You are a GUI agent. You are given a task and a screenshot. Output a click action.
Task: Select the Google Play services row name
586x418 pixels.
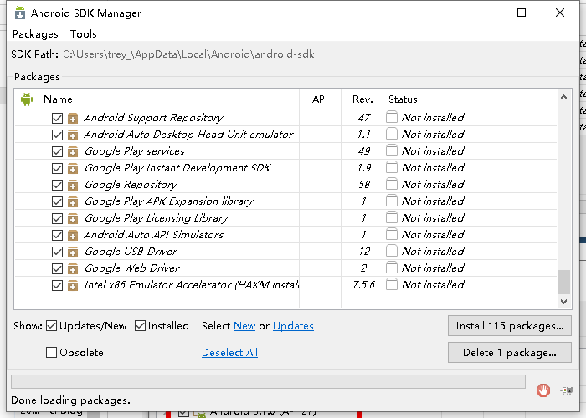(x=135, y=151)
